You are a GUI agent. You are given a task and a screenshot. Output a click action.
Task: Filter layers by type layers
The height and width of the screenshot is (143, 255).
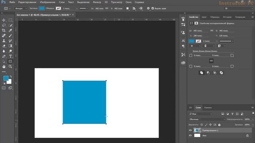232,114
